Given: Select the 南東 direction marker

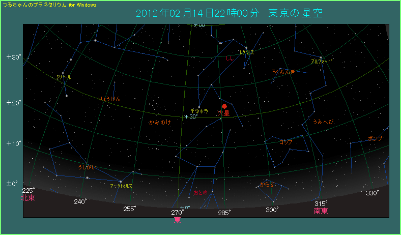Looking at the screenshot, I should coord(321,211).
